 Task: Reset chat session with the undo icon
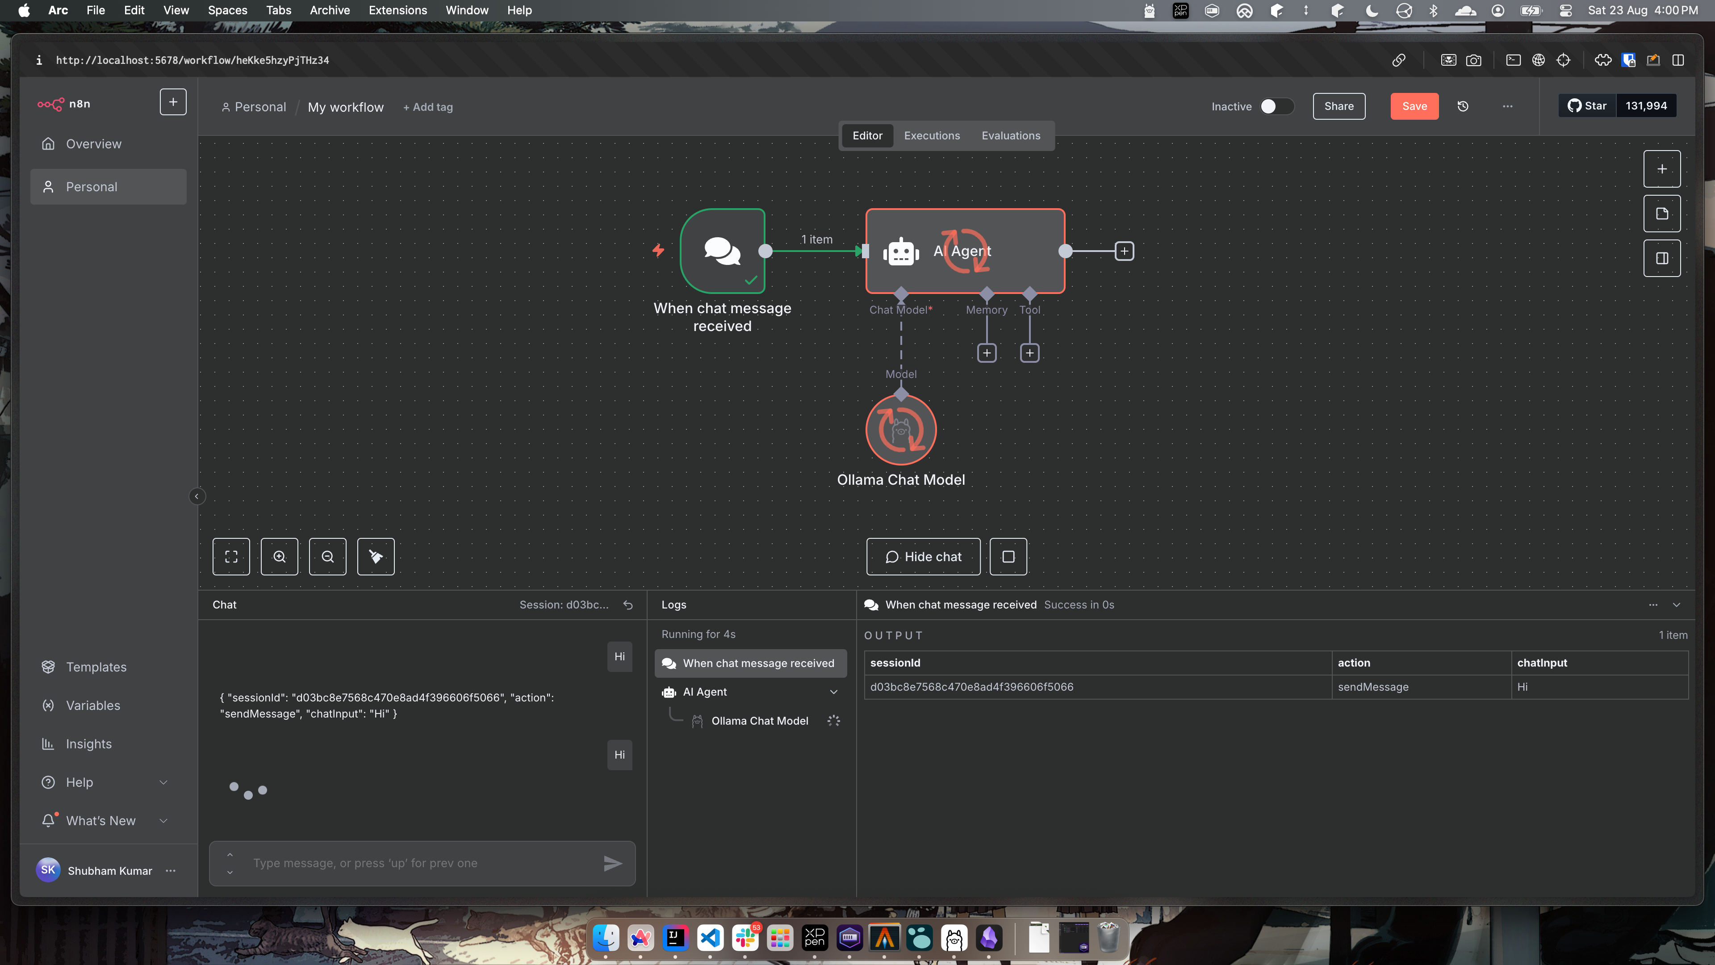627,605
